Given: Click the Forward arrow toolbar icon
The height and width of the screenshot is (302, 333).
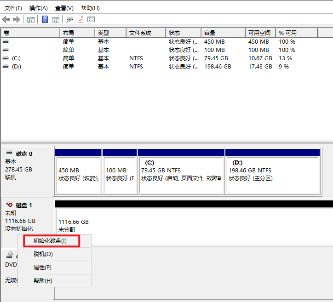Looking at the screenshot, I should click(17, 19).
